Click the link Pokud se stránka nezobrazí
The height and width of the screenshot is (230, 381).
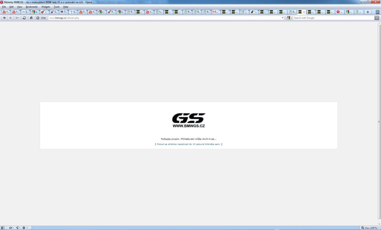[x=189, y=144]
